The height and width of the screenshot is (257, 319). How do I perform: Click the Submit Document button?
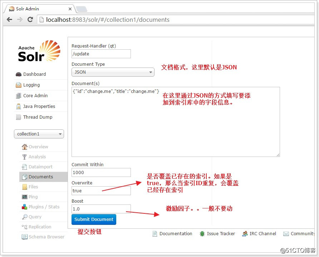click(94, 219)
